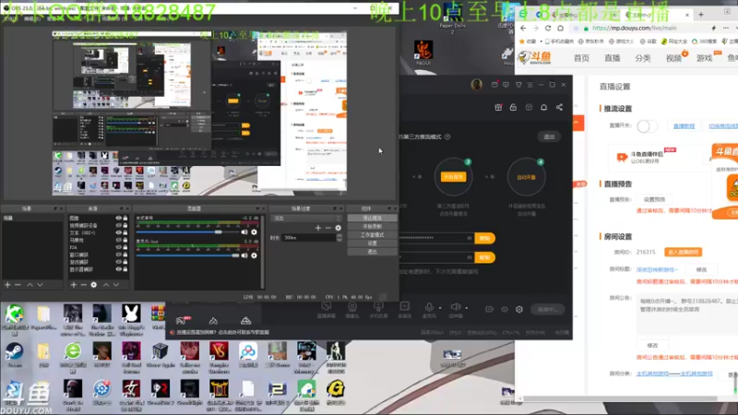
Task: Move selected scene up with arrow
Action: (x=30, y=285)
